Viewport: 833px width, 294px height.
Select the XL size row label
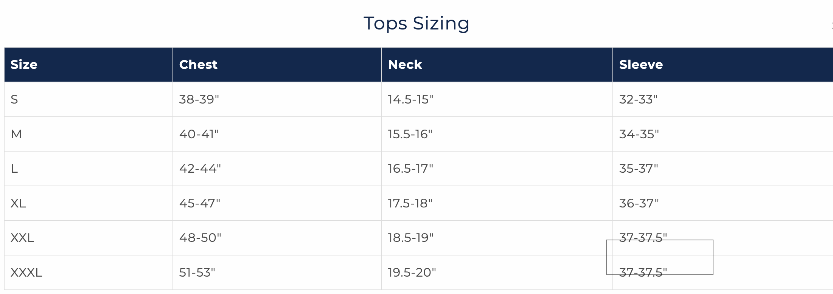click(18, 203)
